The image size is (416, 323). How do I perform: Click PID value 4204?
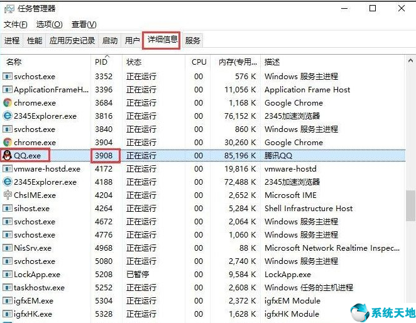pos(104,195)
